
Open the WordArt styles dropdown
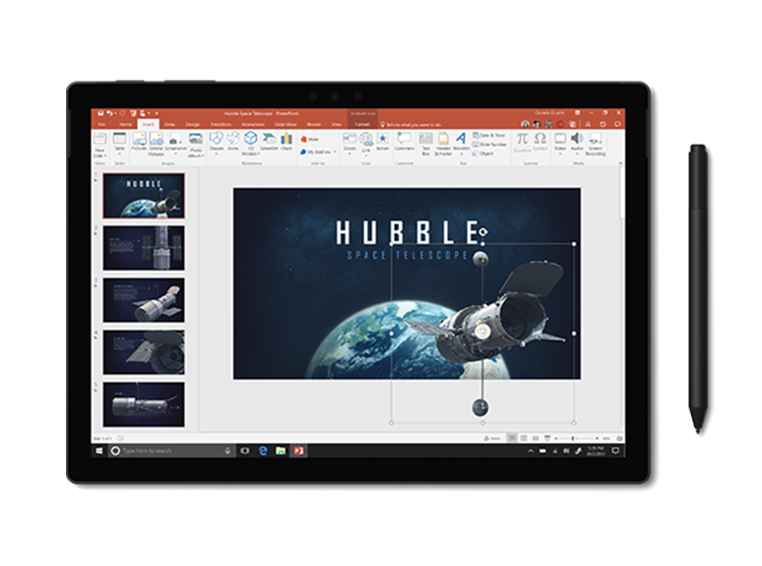click(461, 144)
